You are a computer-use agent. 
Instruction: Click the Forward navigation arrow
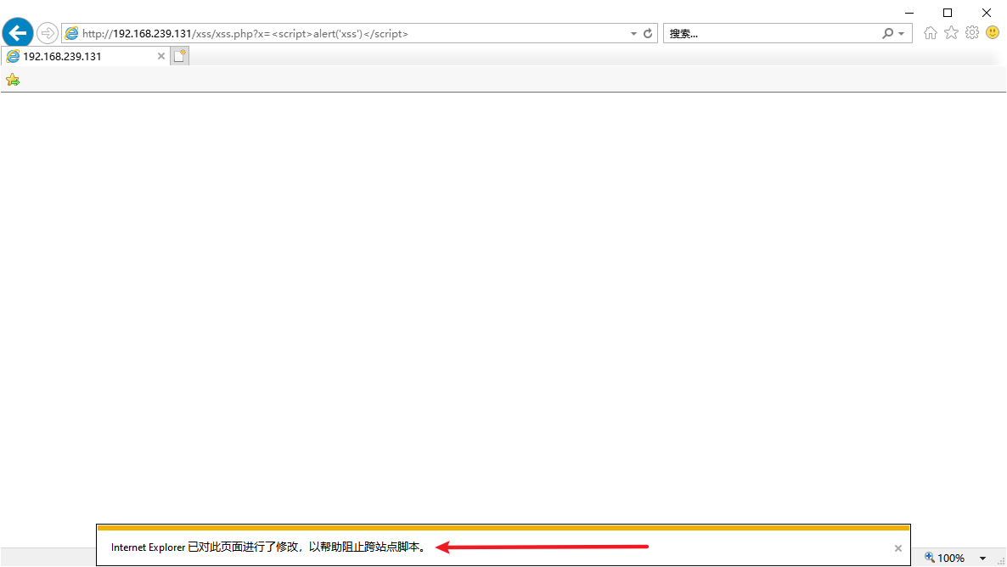pyautogui.click(x=48, y=33)
